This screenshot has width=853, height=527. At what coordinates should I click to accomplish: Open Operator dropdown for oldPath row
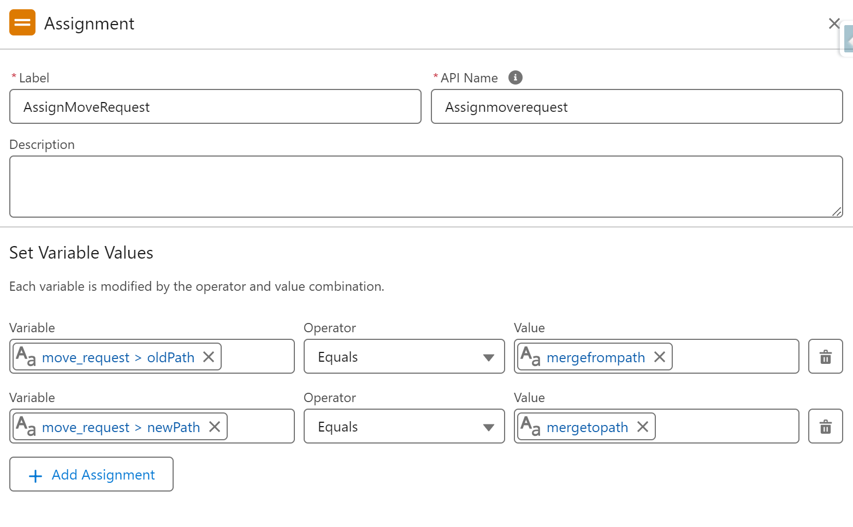point(404,356)
